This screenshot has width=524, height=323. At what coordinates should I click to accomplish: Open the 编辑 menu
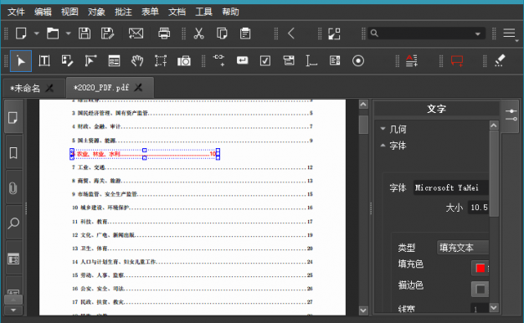43,12
